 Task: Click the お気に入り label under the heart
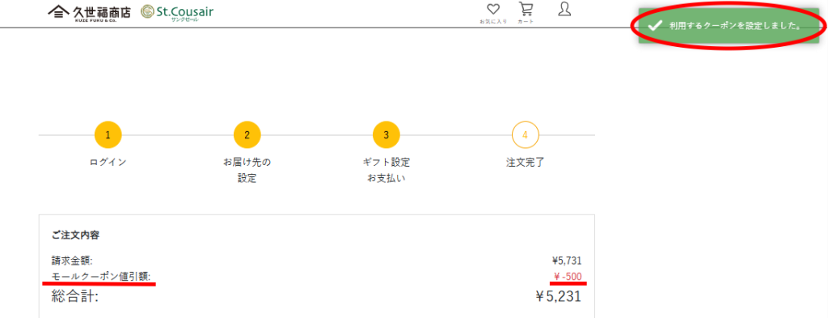tap(493, 22)
